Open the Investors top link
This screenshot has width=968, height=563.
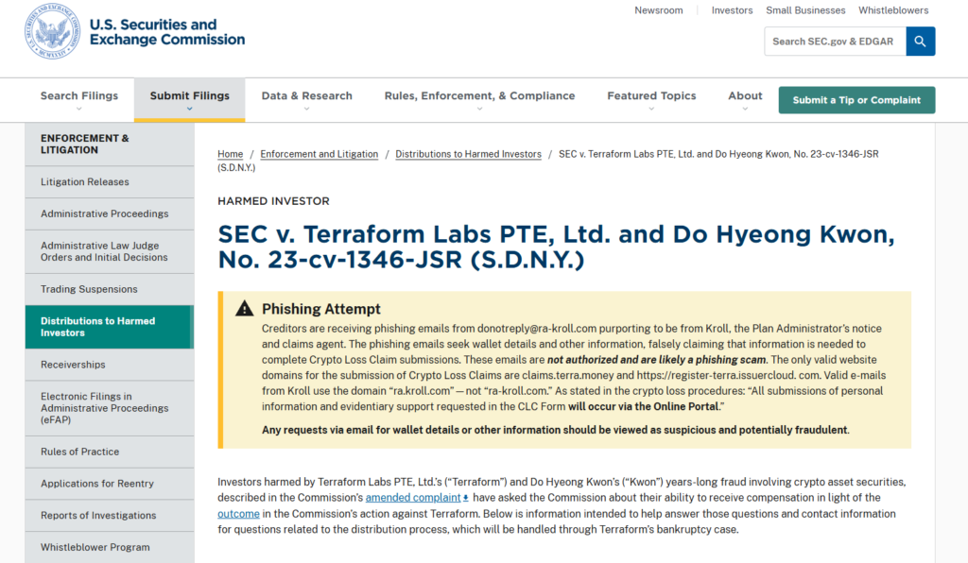tap(732, 10)
